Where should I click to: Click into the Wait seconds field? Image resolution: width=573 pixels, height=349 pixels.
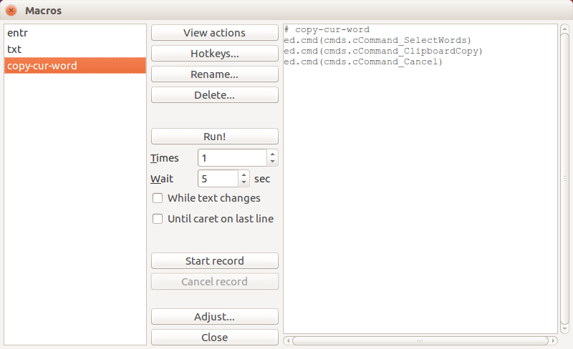point(217,179)
